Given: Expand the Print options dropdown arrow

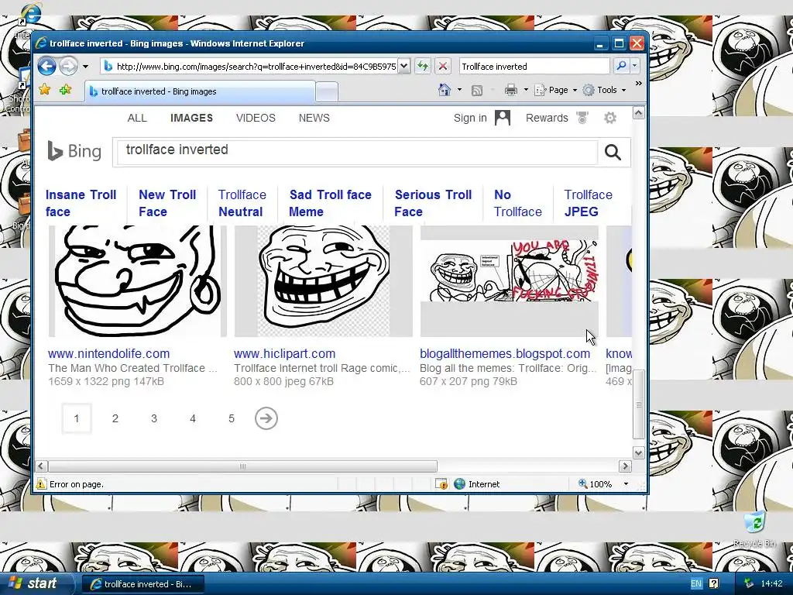Looking at the screenshot, I should (x=526, y=90).
